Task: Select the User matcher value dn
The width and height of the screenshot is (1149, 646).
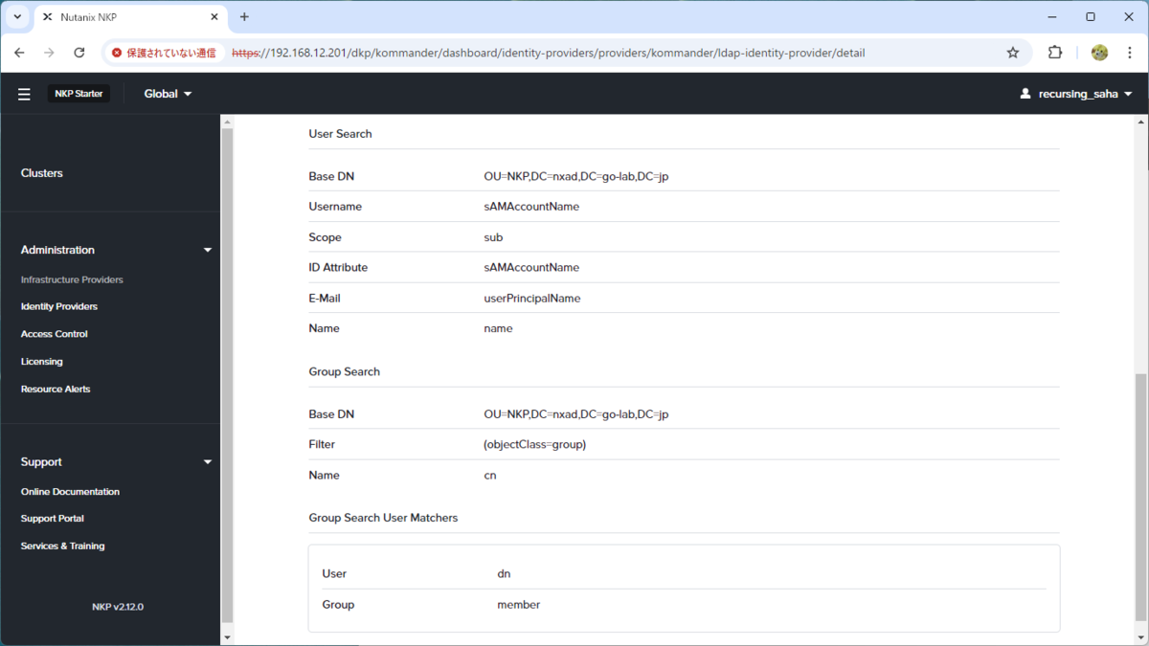Action: [504, 574]
